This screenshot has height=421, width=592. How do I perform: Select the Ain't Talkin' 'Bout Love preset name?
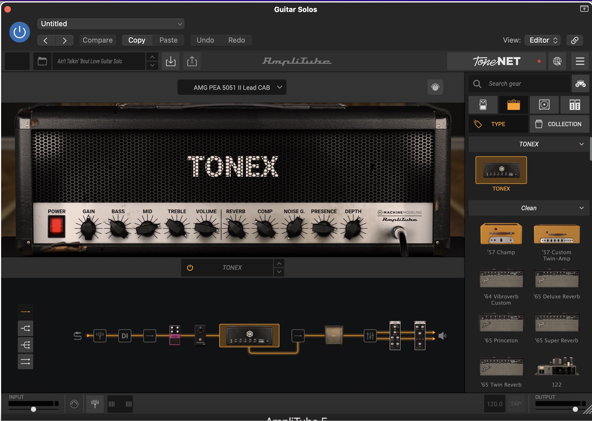point(99,61)
